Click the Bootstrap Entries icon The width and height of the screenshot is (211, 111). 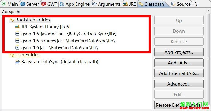[12, 20]
